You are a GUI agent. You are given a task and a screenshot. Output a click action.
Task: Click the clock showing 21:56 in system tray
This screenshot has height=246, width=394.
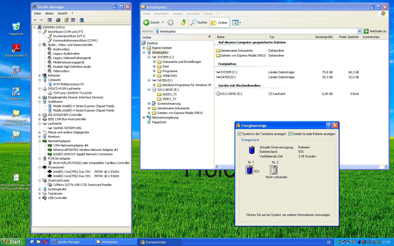386,242
